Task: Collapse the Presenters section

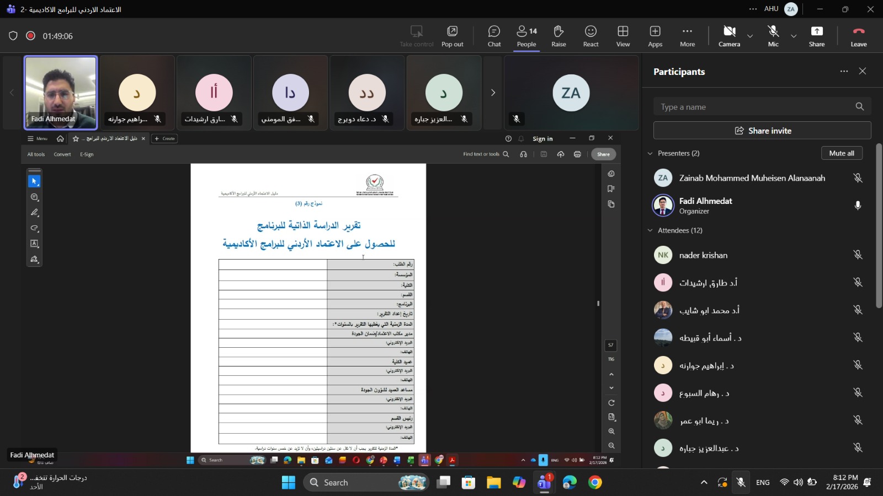Action: pyautogui.click(x=650, y=153)
